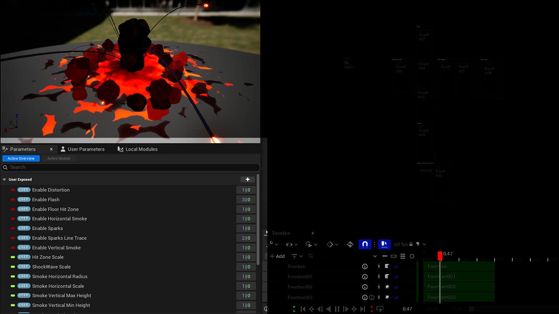This screenshot has height=314, width=559.
Task: Uncheck Fountain001 enabled checkmark
Action: (396, 276)
